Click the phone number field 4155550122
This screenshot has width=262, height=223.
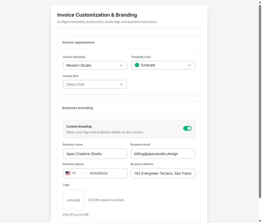(107, 173)
